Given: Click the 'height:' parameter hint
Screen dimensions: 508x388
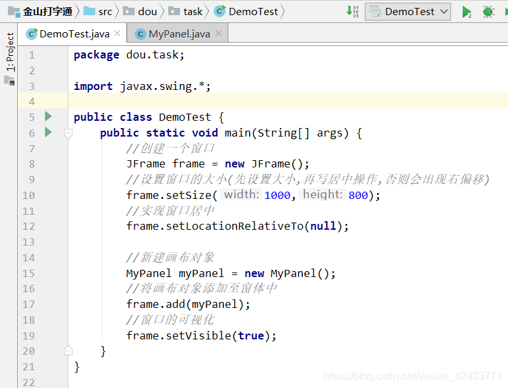Looking at the screenshot, I should coord(323,194).
